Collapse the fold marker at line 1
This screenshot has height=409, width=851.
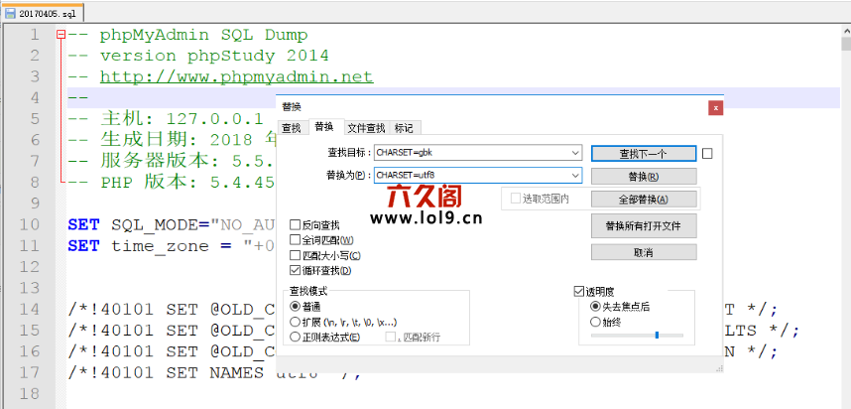(61, 34)
